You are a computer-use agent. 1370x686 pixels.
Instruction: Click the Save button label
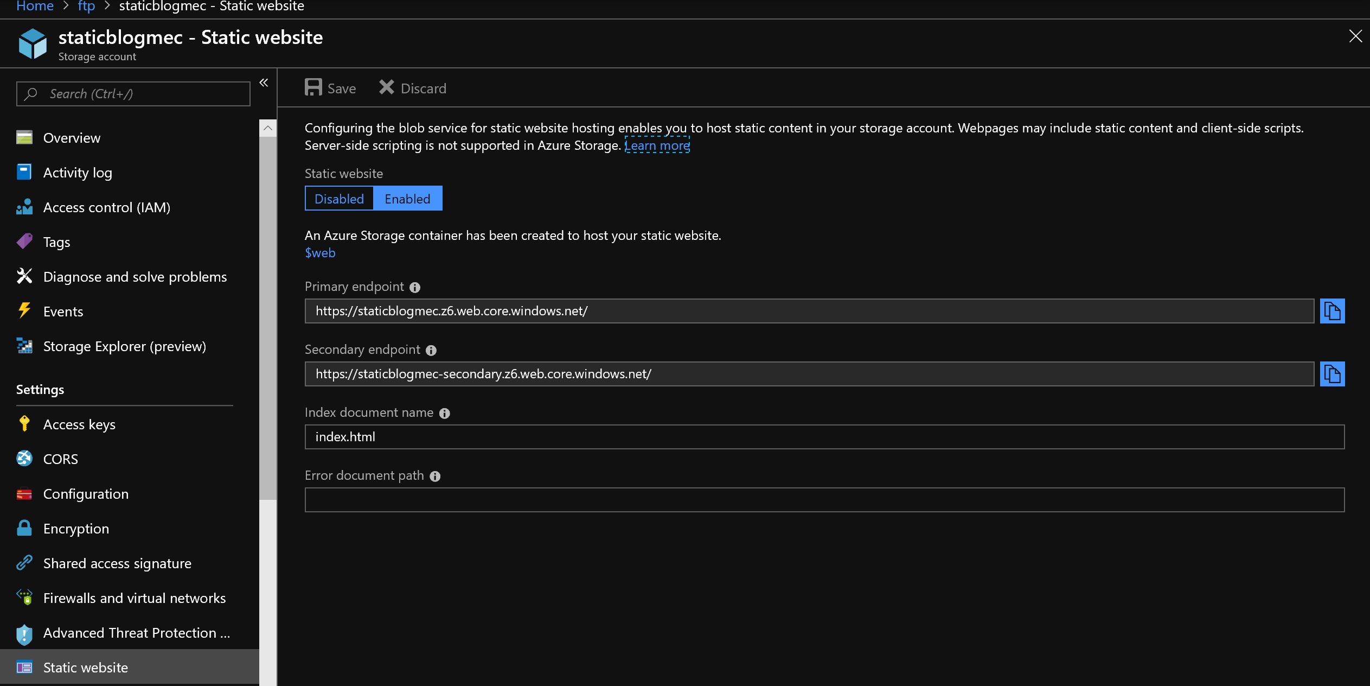coord(342,88)
